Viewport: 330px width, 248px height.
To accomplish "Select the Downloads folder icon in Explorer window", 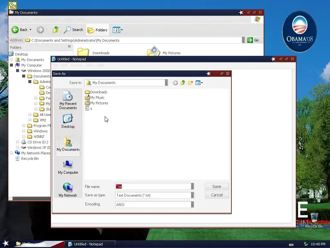I will [83, 52].
